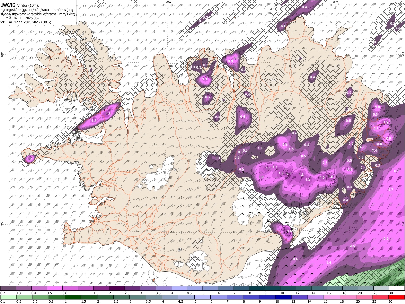Select the 'slydda/snjókoma' description line
Image resolution: width=405 pixels, height=304 pixels.
38,14
